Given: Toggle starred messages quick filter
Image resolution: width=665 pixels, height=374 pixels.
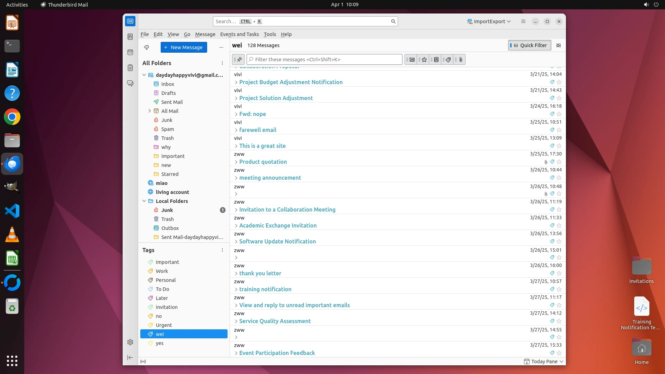Looking at the screenshot, I should (424, 60).
